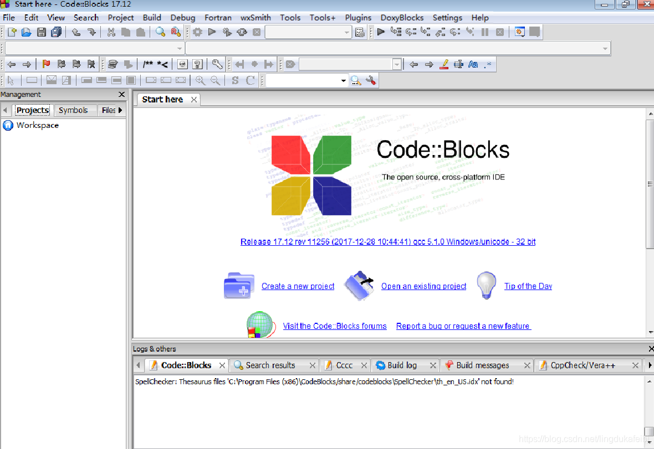The image size is (654, 449).
Task: Open the function list dropdown
Action: (605, 48)
